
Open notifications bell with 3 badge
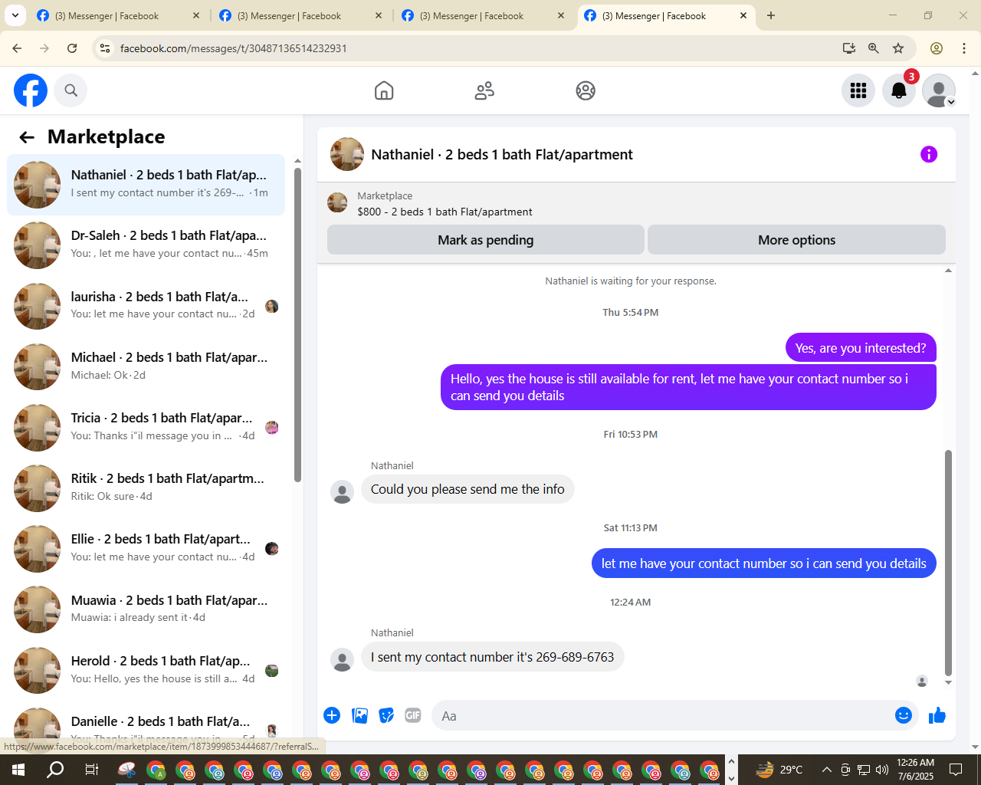tap(899, 90)
